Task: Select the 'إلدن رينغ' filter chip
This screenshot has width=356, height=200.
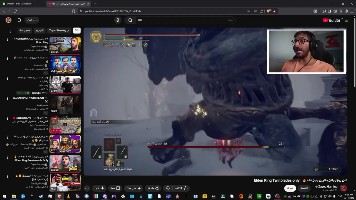Action: (x=39, y=30)
